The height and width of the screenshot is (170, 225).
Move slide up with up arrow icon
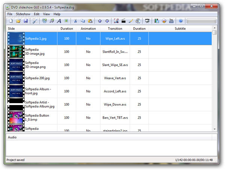[x=100, y=21]
